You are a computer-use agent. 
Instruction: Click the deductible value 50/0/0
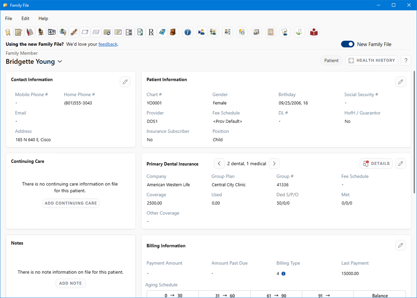coord(283,203)
